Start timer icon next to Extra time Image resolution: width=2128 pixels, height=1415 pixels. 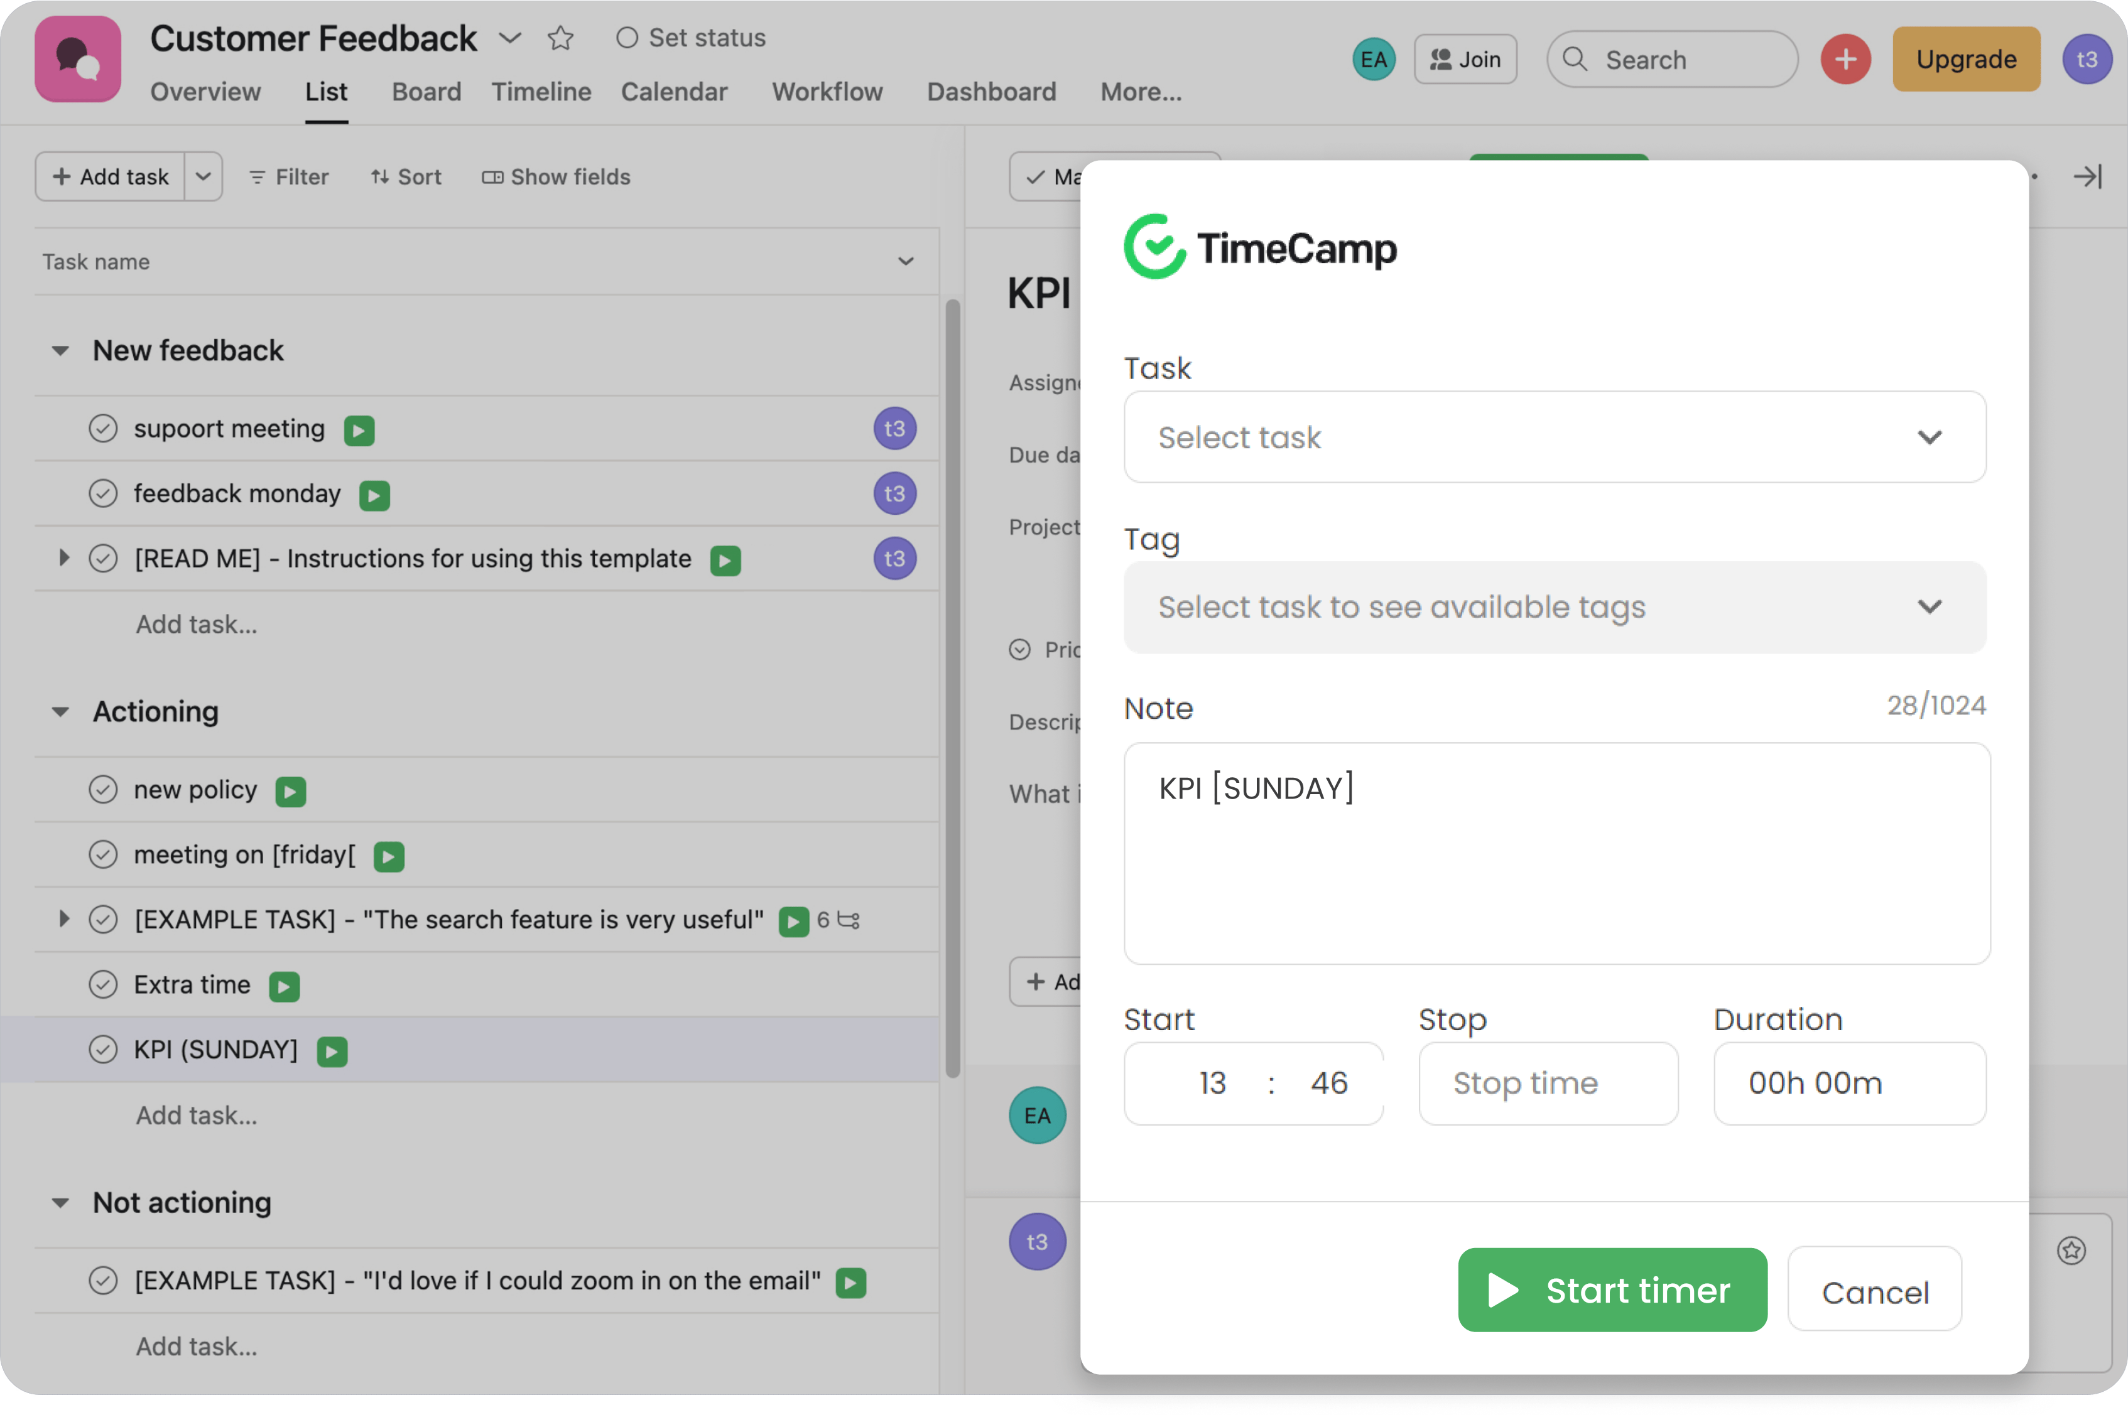283,986
